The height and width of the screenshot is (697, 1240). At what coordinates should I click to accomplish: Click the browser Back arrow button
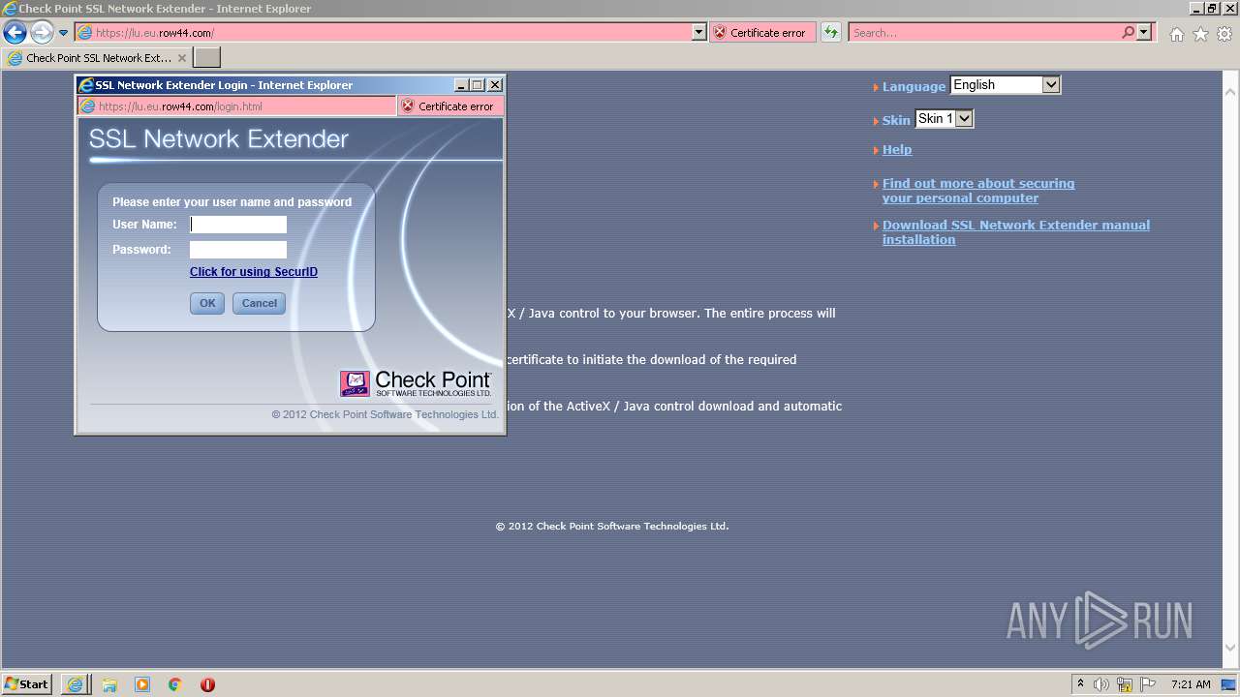click(15, 33)
